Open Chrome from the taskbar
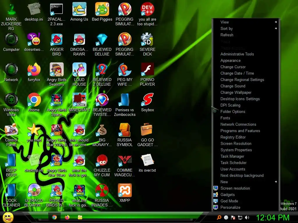 pos(54,217)
